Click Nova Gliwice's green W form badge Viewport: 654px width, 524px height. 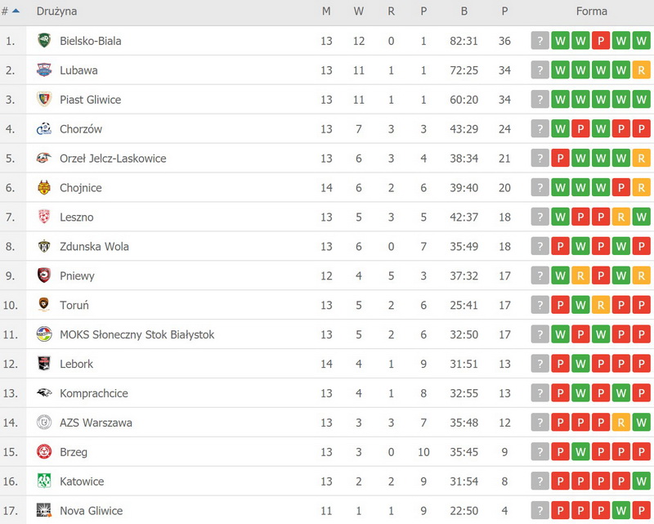click(642, 511)
